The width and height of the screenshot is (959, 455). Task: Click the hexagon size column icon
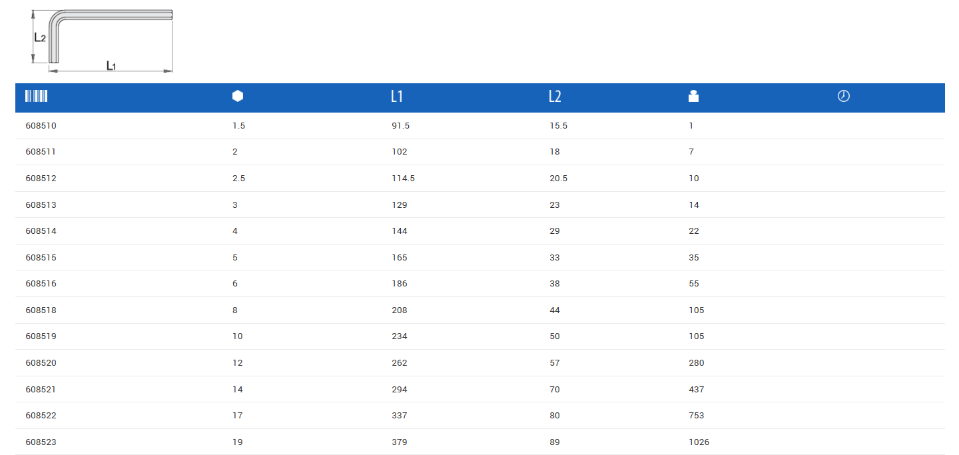(x=238, y=96)
